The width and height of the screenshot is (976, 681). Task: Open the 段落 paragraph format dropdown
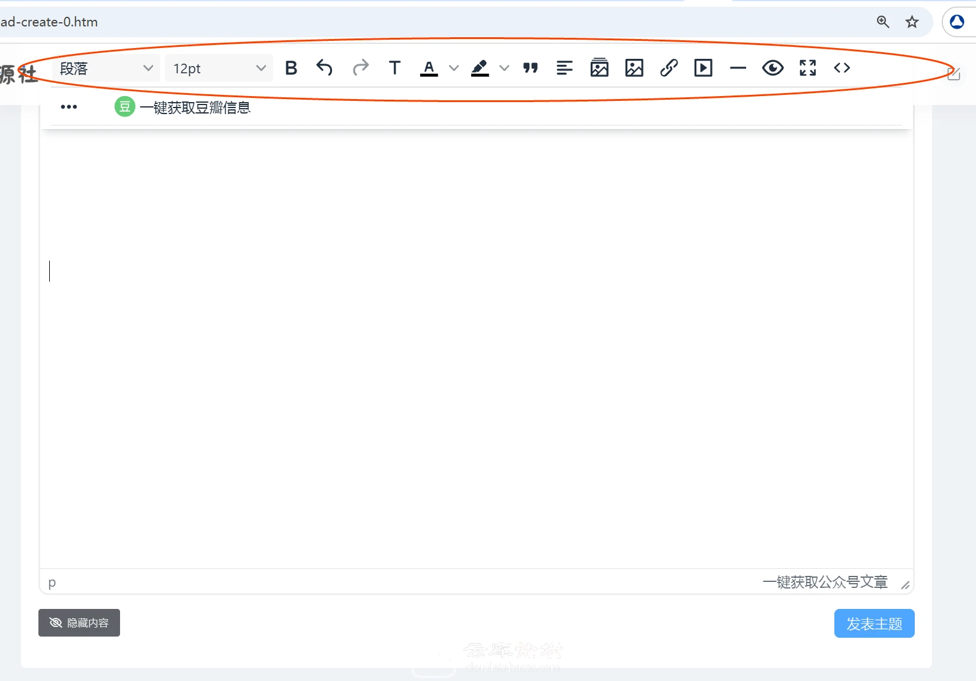[x=106, y=68]
